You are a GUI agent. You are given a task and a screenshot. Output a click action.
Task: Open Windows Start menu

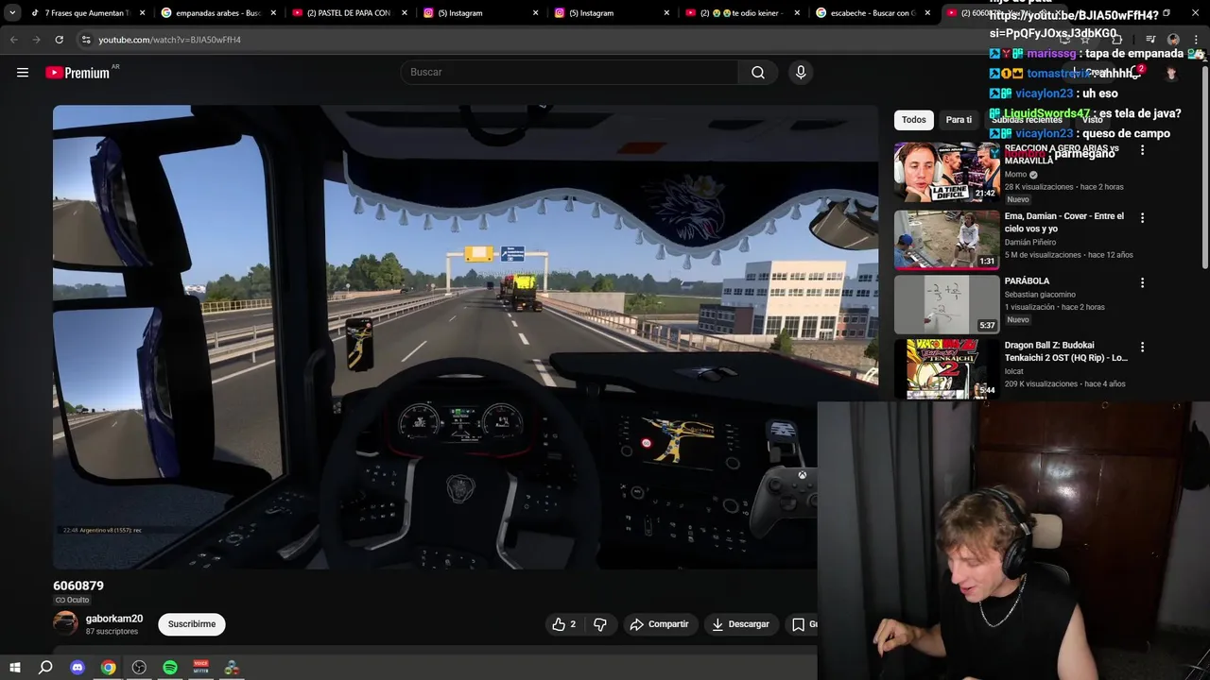(x=15, y=668)
